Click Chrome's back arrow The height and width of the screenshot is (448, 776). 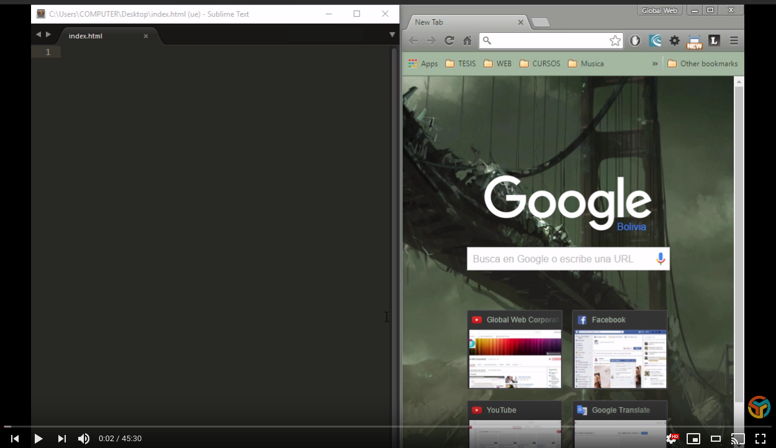(x=413, y=41)
